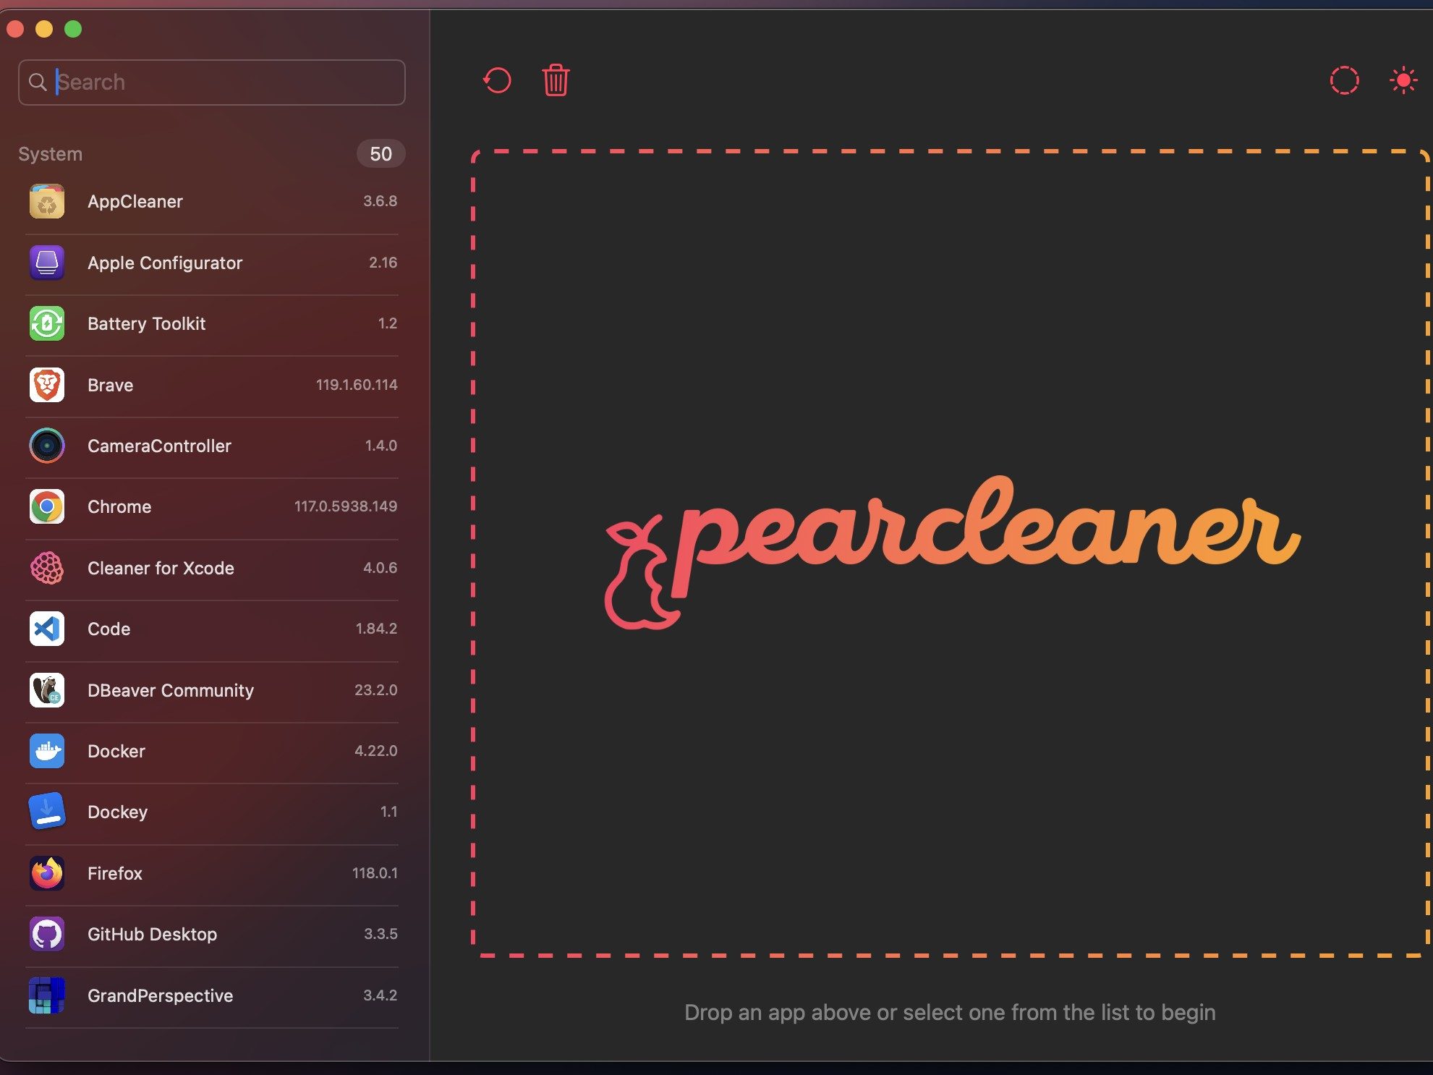Select the Brave browser icon

click(x=47, y=385)
